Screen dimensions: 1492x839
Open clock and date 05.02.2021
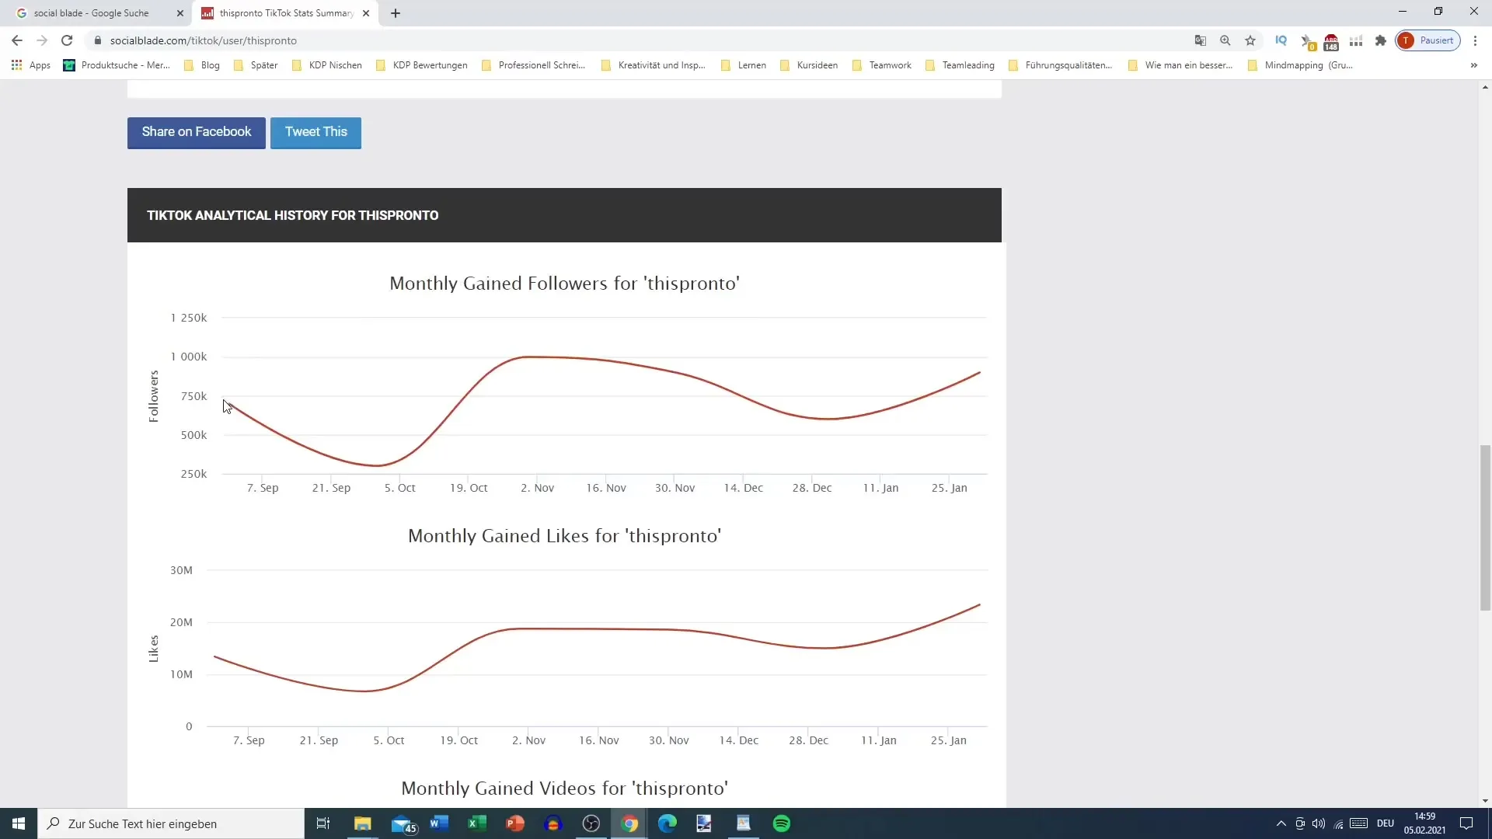point(1424,823)
